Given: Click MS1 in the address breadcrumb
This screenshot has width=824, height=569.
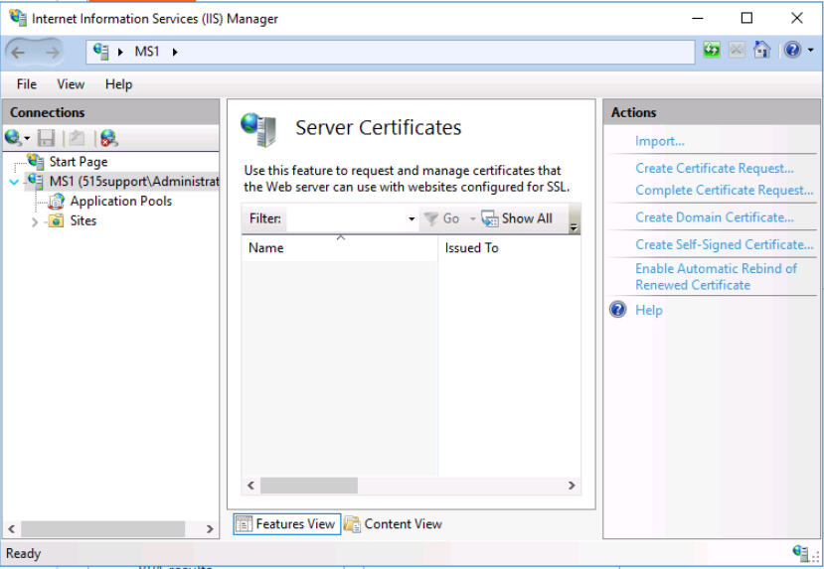Looking at the screenshot, I should coord(147,52).
